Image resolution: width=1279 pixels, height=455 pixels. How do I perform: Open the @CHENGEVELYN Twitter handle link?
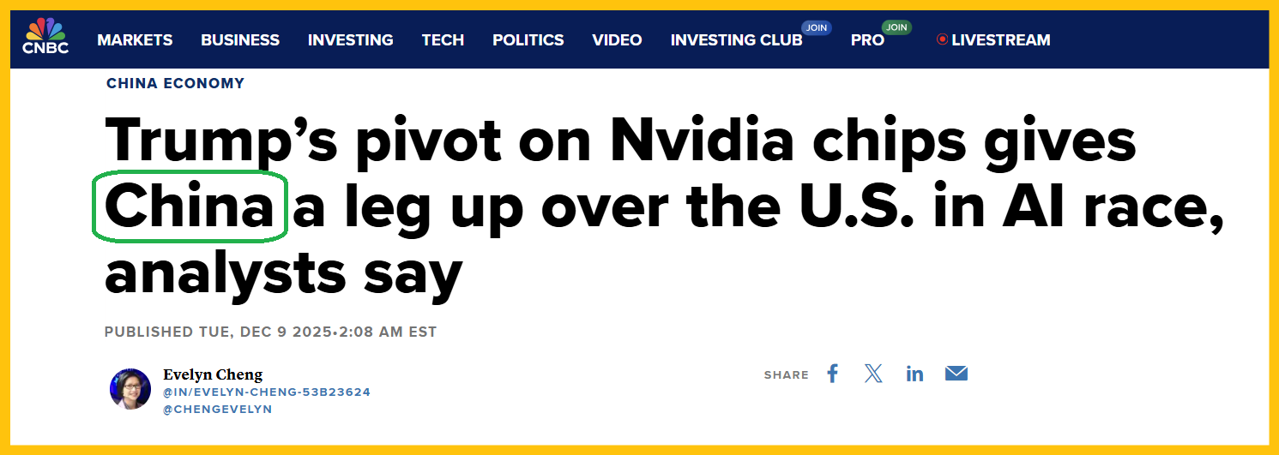[x=218, y=410]
